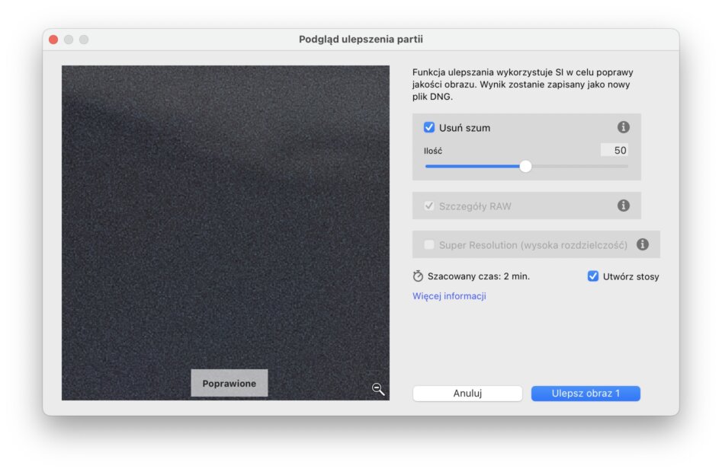Toggle the Szczegóły RAW checkbox
The height and width of the screenshot is (472, 722).
pyautogui.click(x=429, y=206)
